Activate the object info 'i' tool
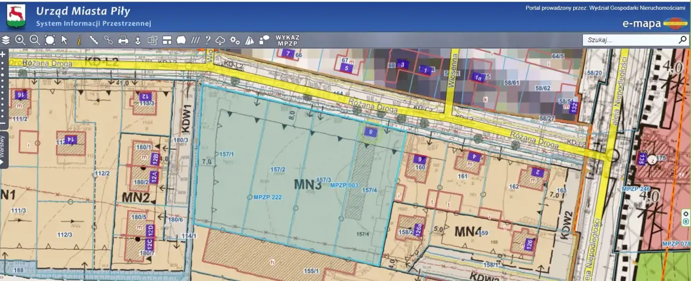Image resolution: width=691 pixels, height=281 pixels. pos(79,40)
